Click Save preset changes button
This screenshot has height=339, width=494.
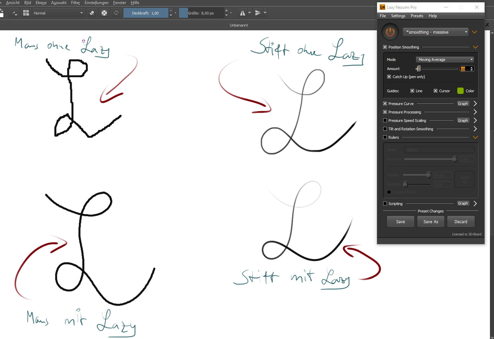[401, 222]
